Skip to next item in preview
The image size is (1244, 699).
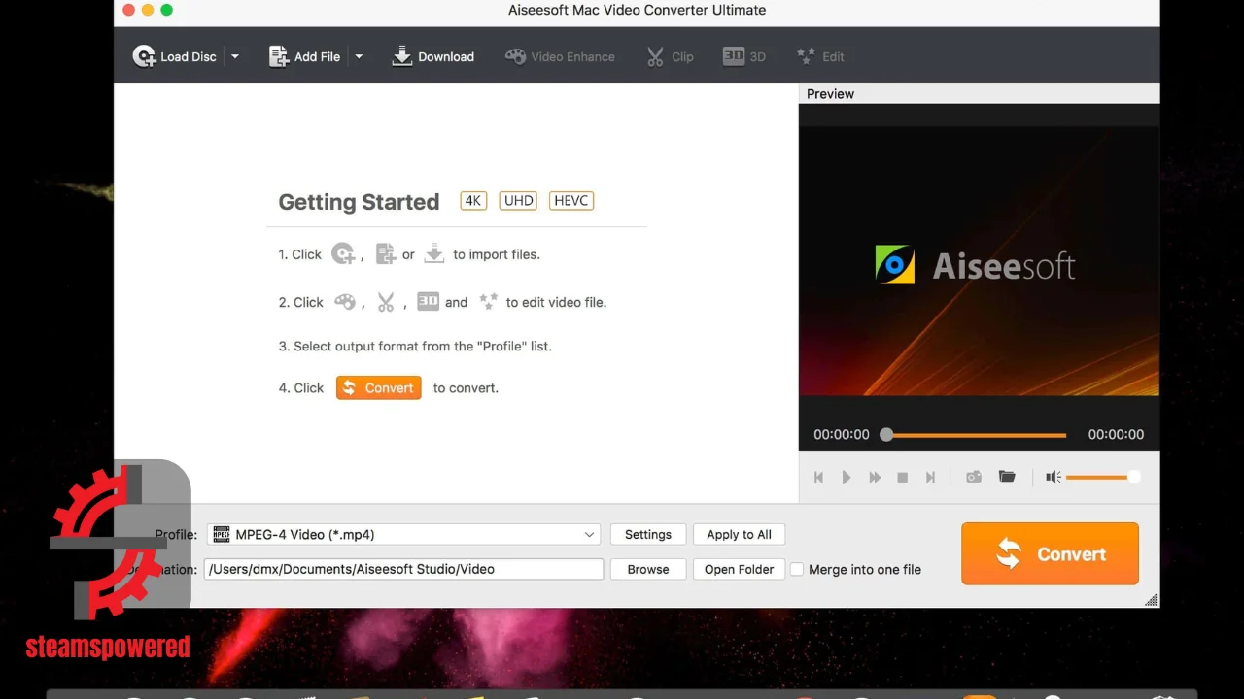pyautogui.click(x=930, y=478)
